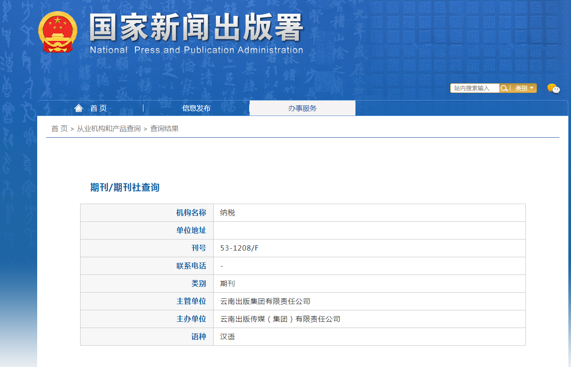Click the house icon in navigation bar
Image resolution: width=571 pixels, height=367 pixels.
(x=79, y=108)
